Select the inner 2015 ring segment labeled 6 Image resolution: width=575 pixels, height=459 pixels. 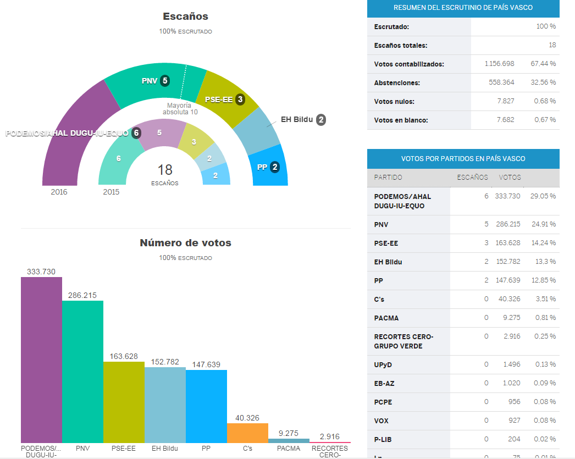[x=118, y=158]
